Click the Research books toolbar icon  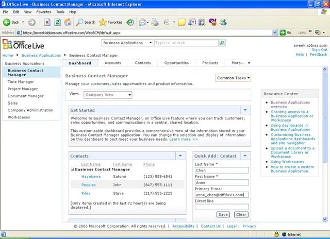[x=202, y=22]
